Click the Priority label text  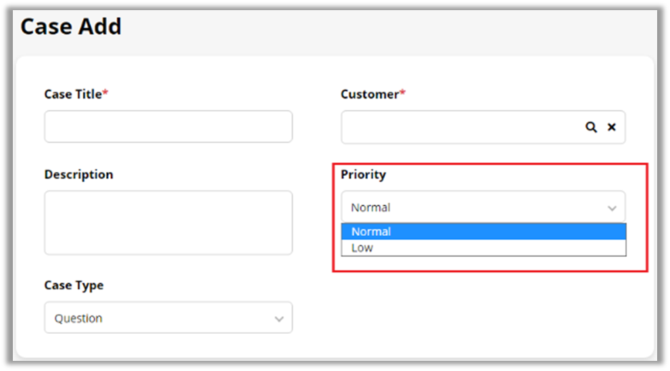tap(363, 174)
